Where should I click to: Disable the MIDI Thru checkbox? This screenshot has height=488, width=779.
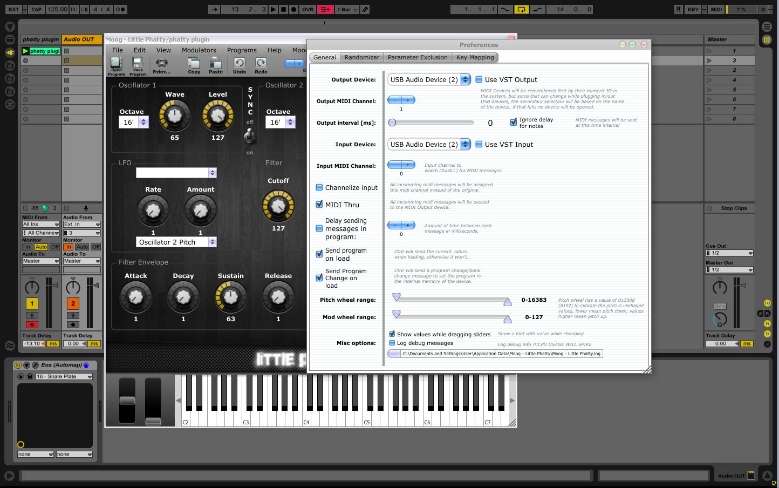click(319, 205)
